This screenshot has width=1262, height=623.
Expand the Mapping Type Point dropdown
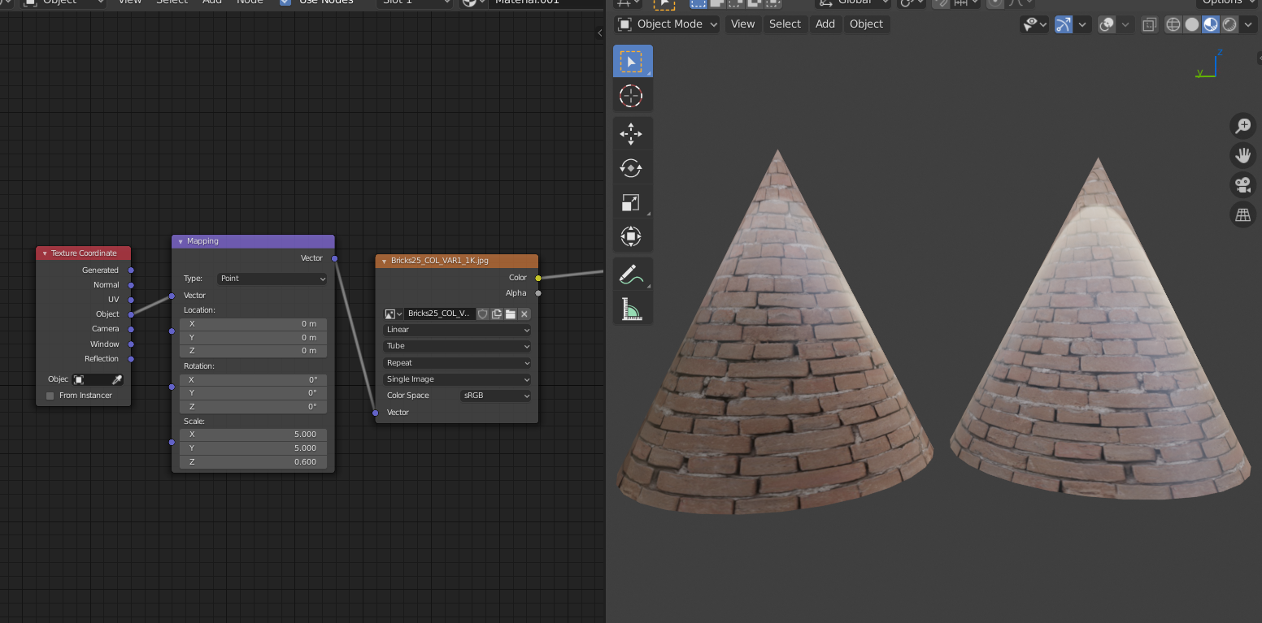coord(272,279)
